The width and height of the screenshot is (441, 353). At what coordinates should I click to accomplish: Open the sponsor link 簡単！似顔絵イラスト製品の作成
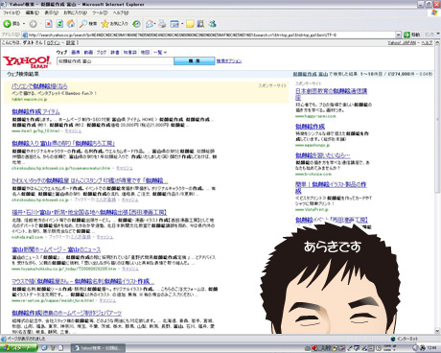pyautogui.click(x=331, y=187)
